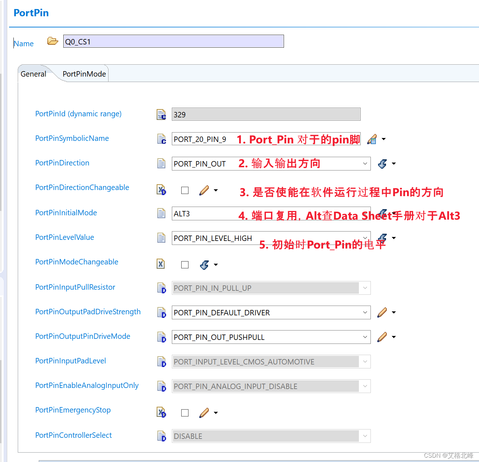479x462 pixels.
Task: Click the globe icon next to PortPinLevelValue
Action: [382, 238]
